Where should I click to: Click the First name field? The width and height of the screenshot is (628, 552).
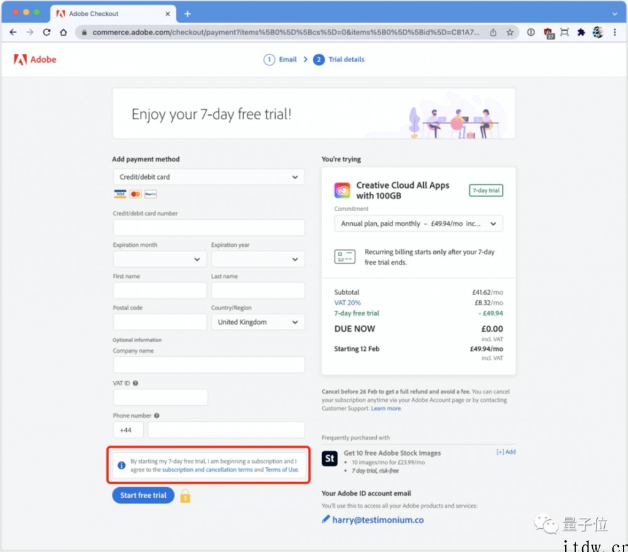click(160, 290)
